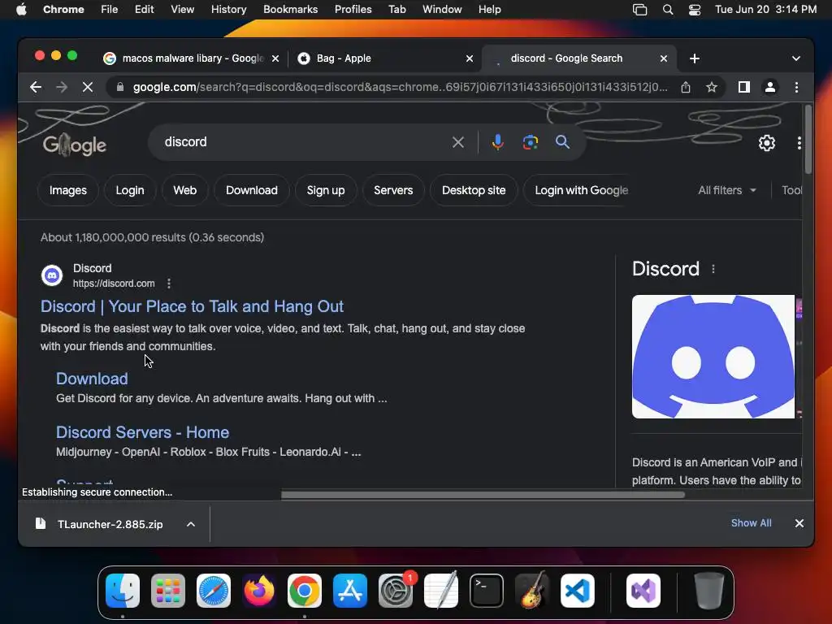This screenshot has width=832, height=624.
Task: Select the Desktop site filter chip
Action: point(474,190)
